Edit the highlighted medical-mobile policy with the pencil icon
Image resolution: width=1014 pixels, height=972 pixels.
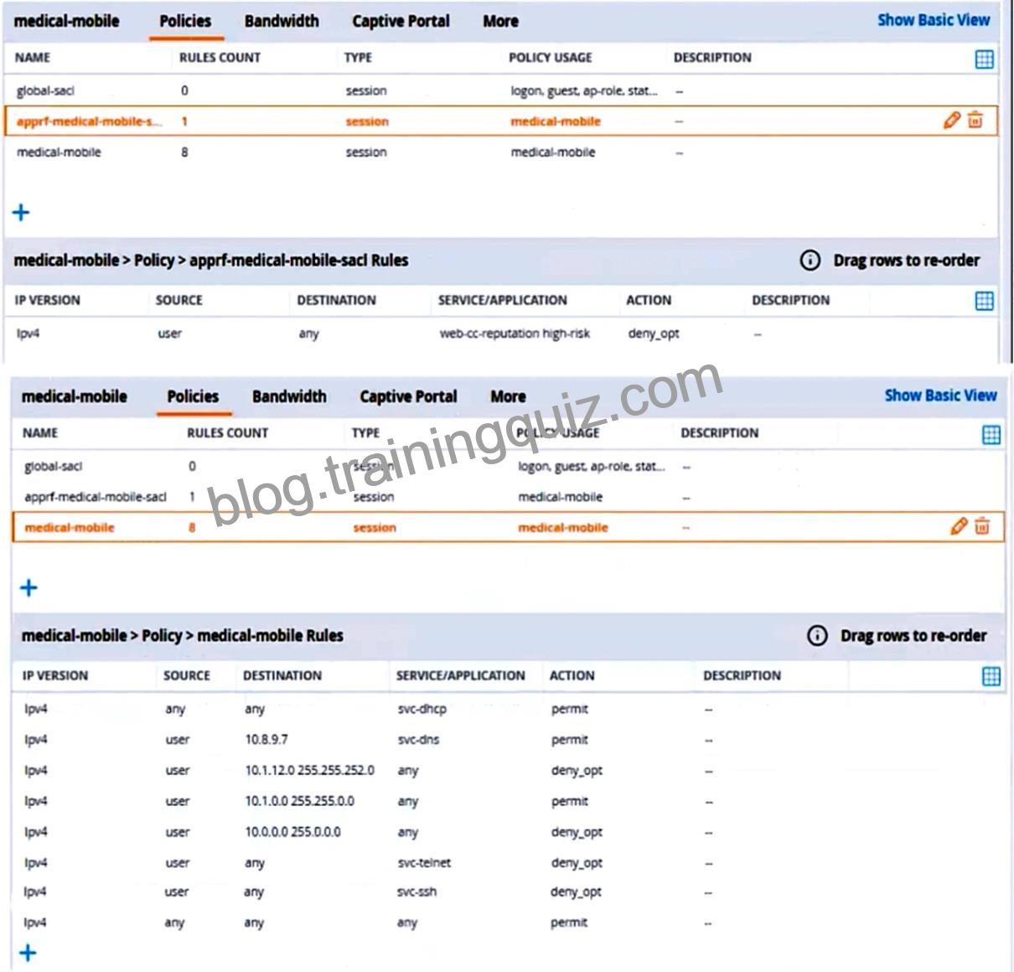pos(959,526)
